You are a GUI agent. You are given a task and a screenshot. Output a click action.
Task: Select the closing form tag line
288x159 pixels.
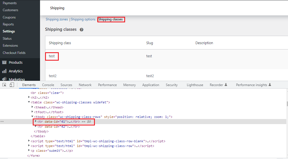33,156
